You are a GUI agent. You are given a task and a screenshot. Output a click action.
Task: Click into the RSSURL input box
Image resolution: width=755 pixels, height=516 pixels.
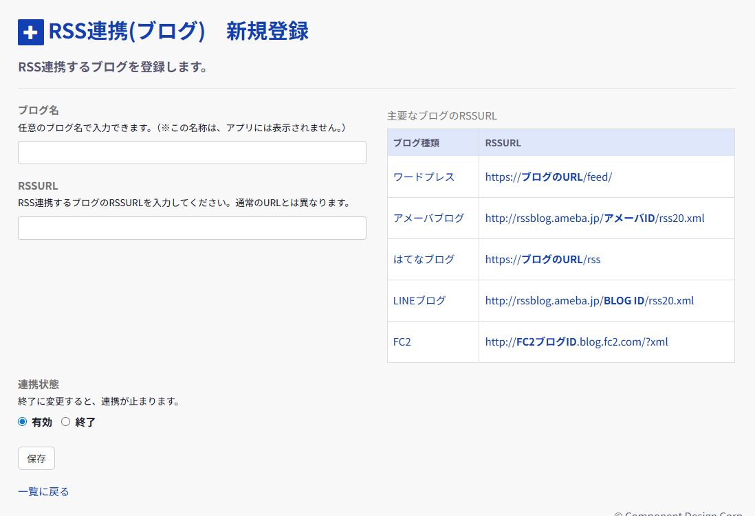[192, 228]
